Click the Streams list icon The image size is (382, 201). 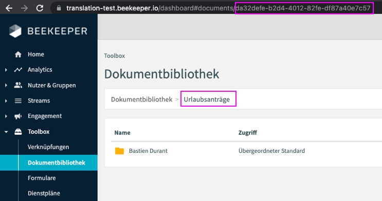pos(18,100)
